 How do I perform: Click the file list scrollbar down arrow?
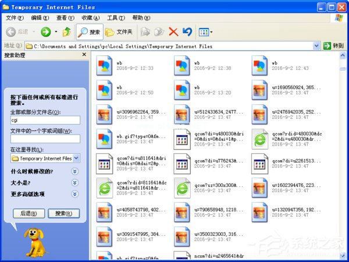tap(343, 256)
